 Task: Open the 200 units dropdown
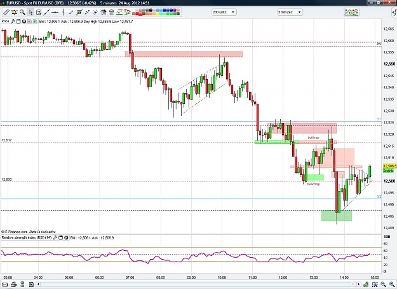[224, 12]
